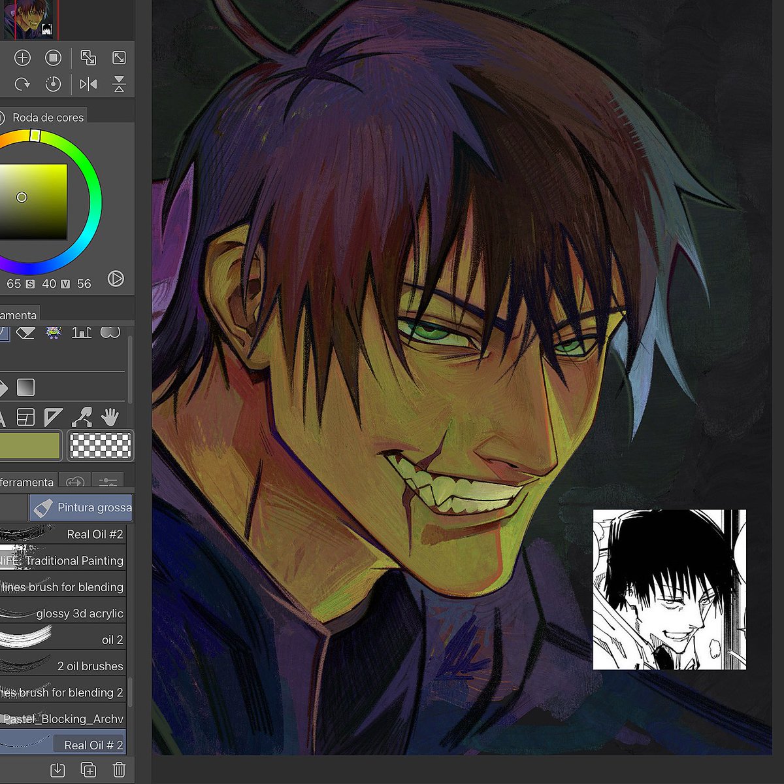Select the Pintura grossa sub tool group
The width and height of the screenshot is (784, 784).
[81, 507]
